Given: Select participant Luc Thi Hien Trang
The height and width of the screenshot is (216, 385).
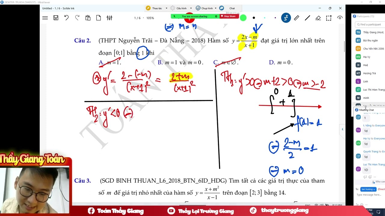Looking at the screenshot, I should (x=370, y=90).
